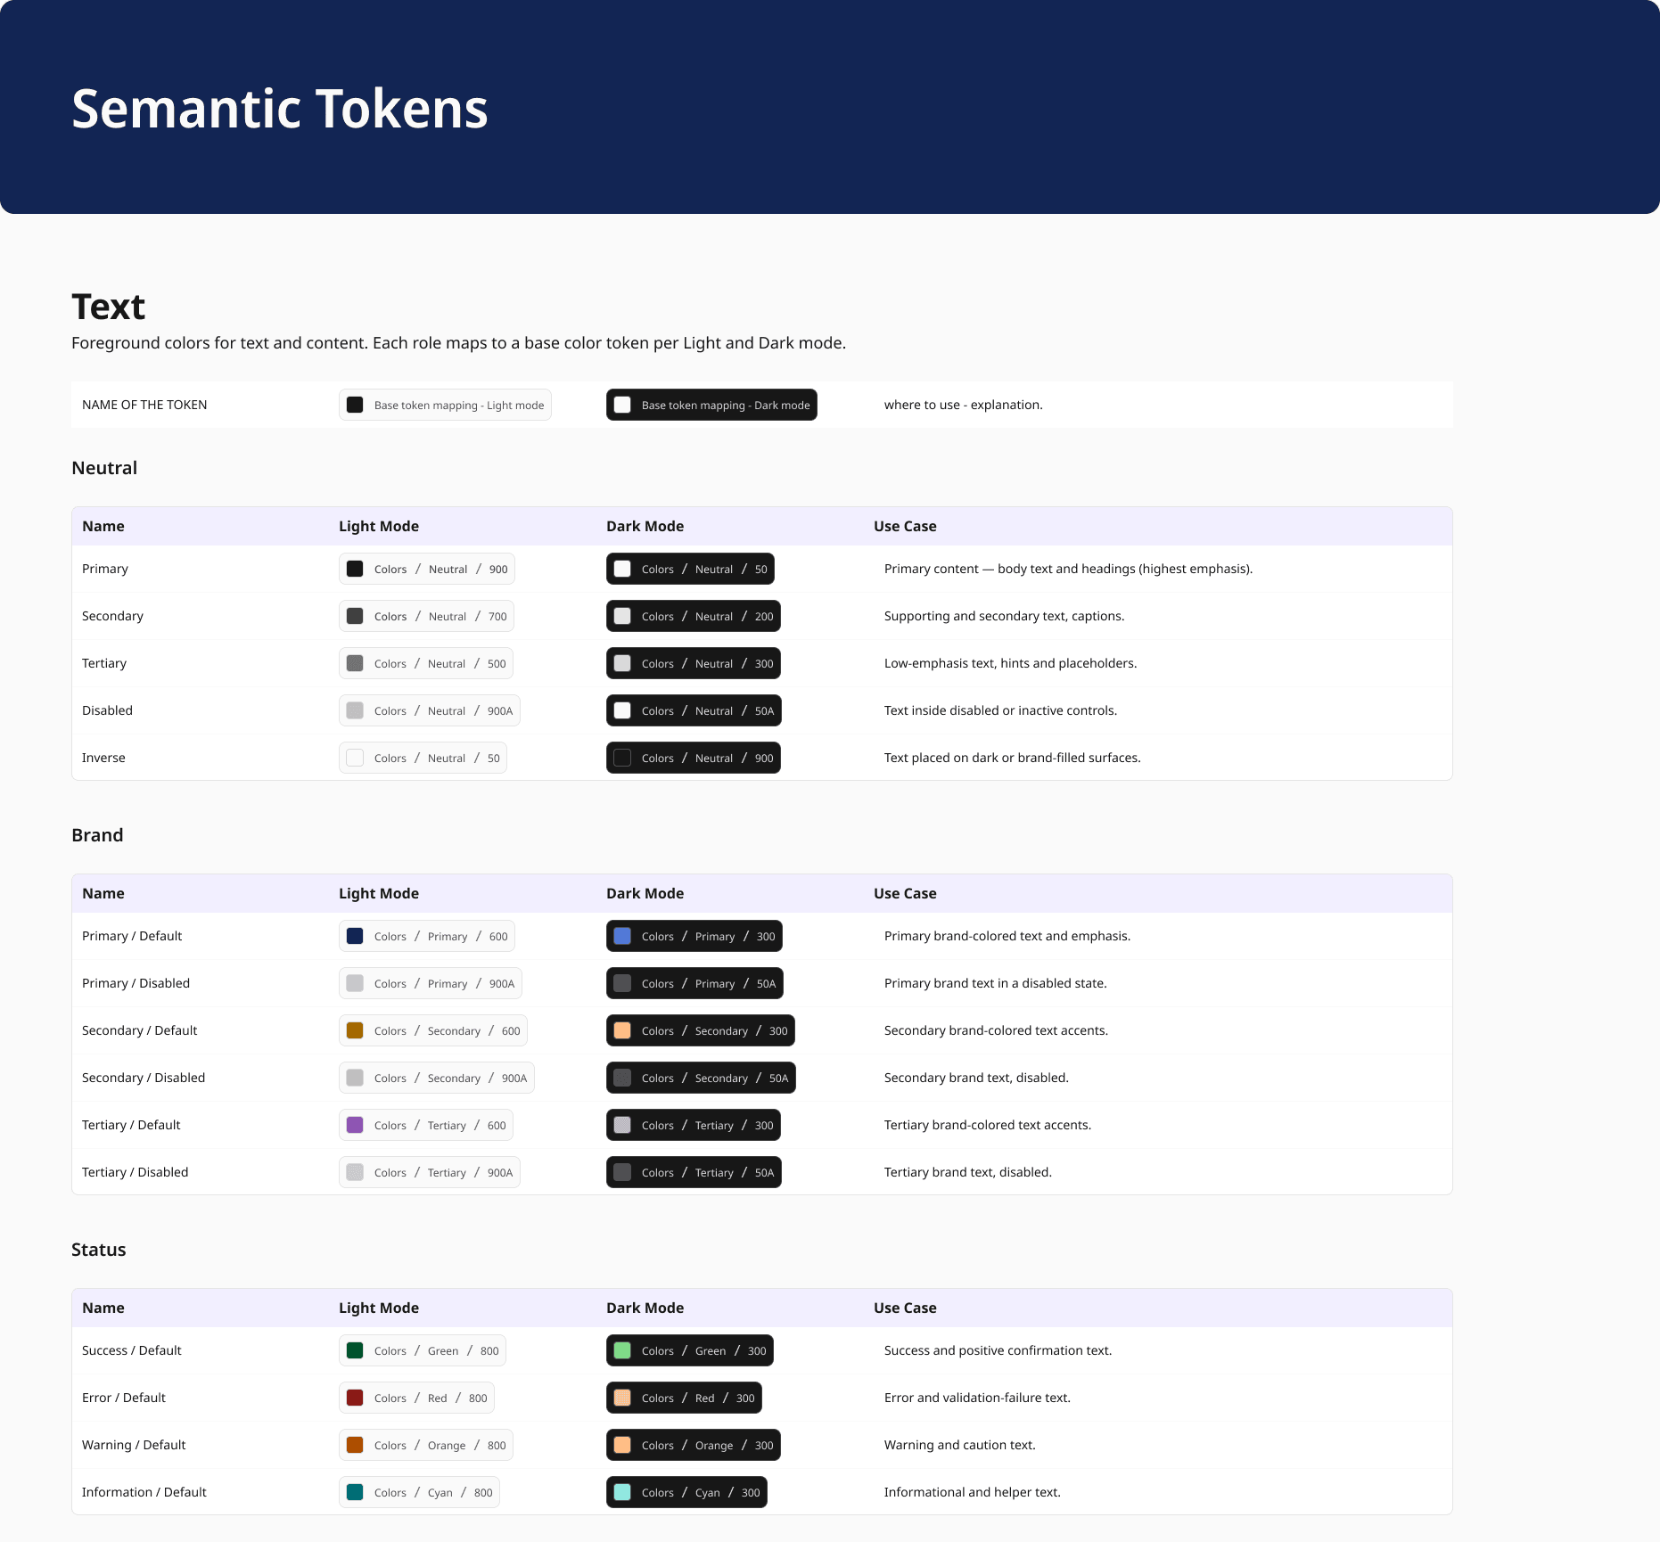This screenshot has height=1542, width=1660.
Task: Click 'Informational and helper text.' description
Action: click(x=973, y=1492)
